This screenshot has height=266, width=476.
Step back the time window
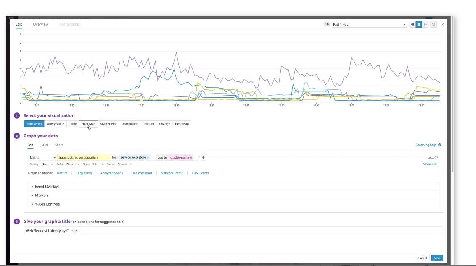(x=413, y=24)
